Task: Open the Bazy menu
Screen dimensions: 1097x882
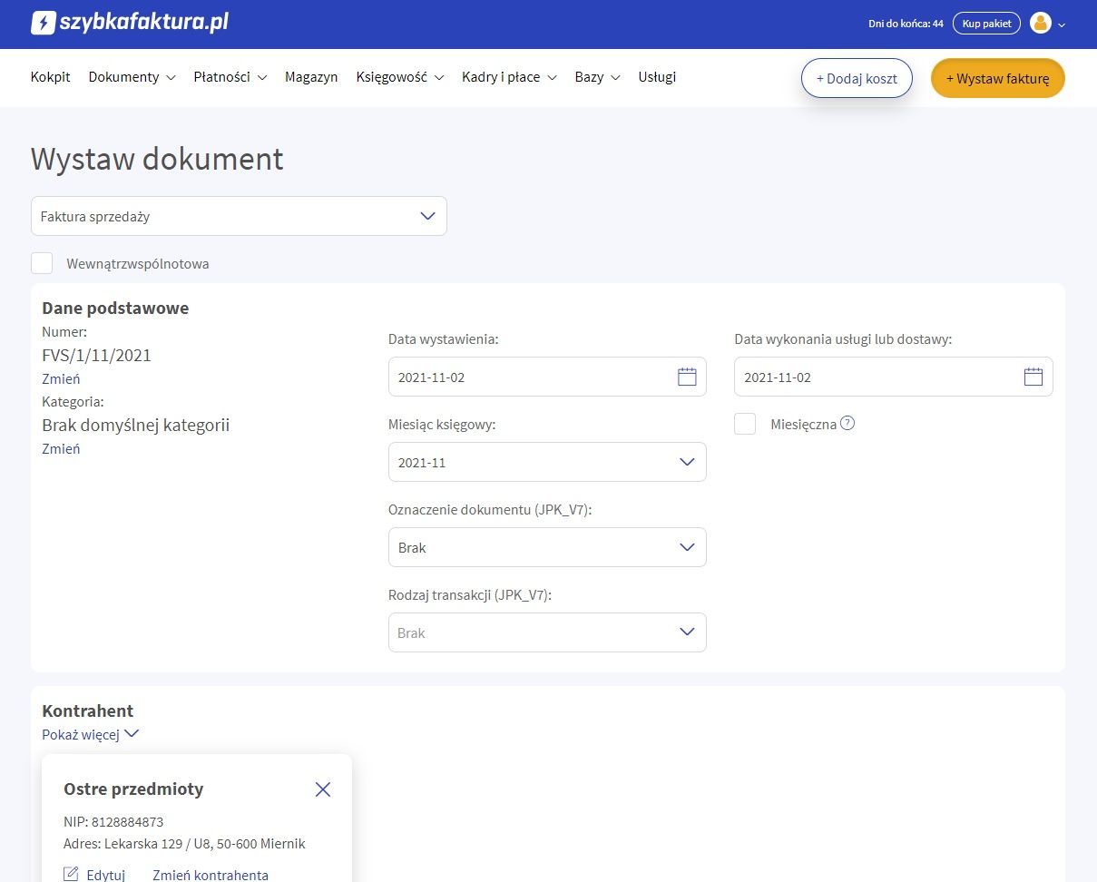Action: pos(597,77)
